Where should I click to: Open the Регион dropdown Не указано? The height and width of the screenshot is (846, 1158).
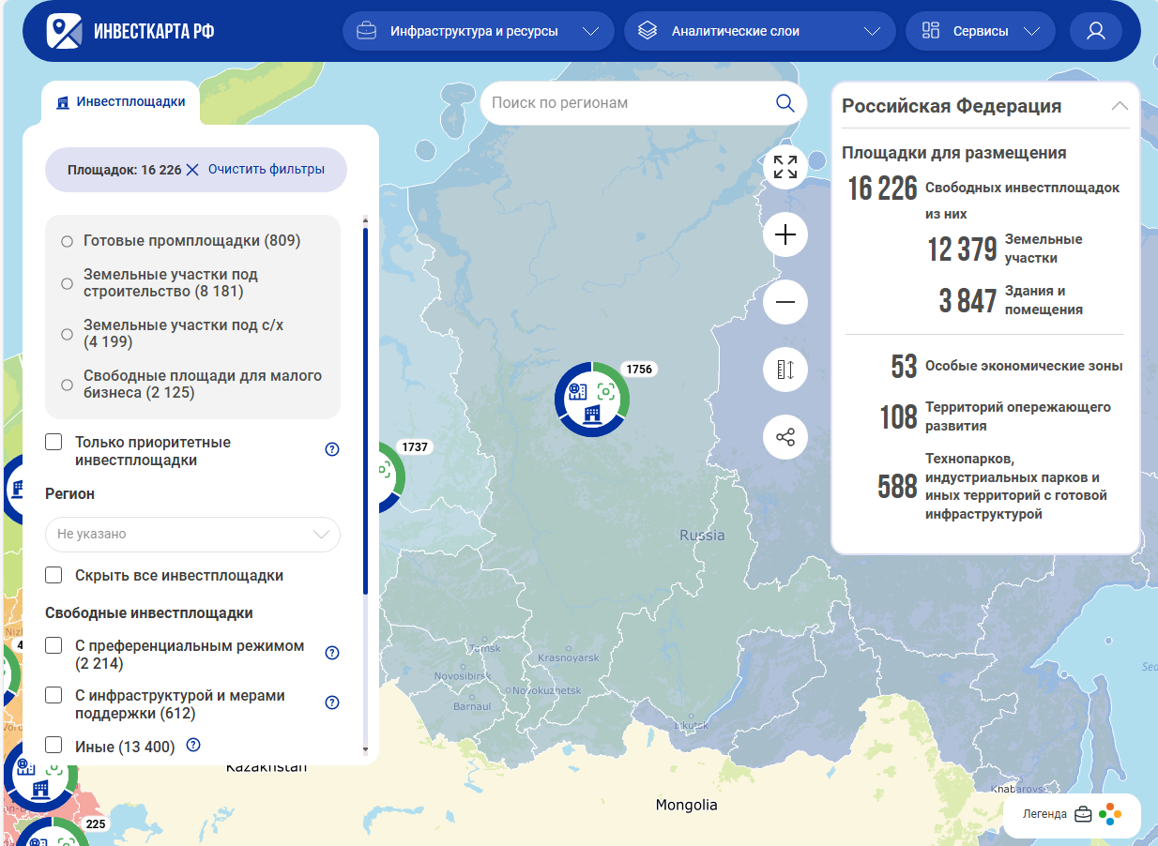(x=192, y=534)
